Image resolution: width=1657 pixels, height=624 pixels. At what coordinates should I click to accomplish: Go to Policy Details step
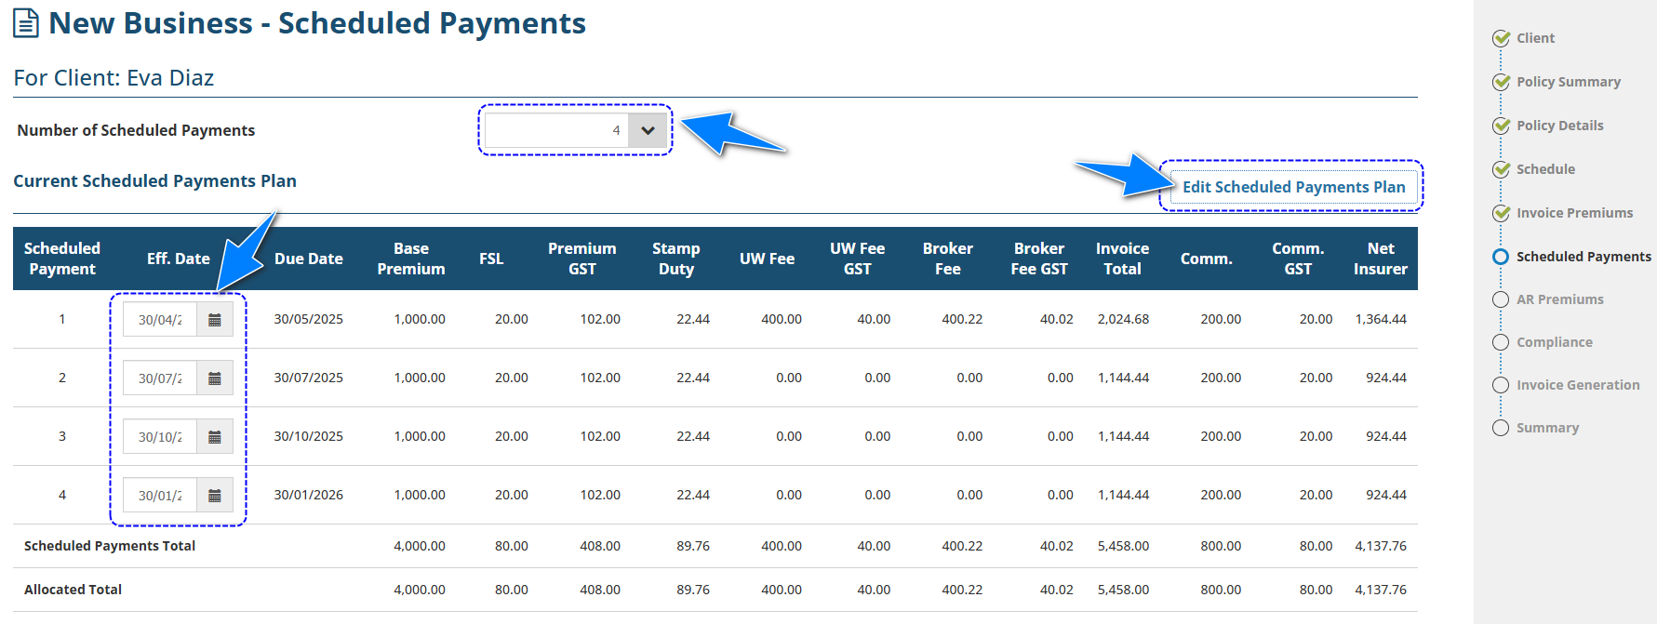[x=1559, y=126]
